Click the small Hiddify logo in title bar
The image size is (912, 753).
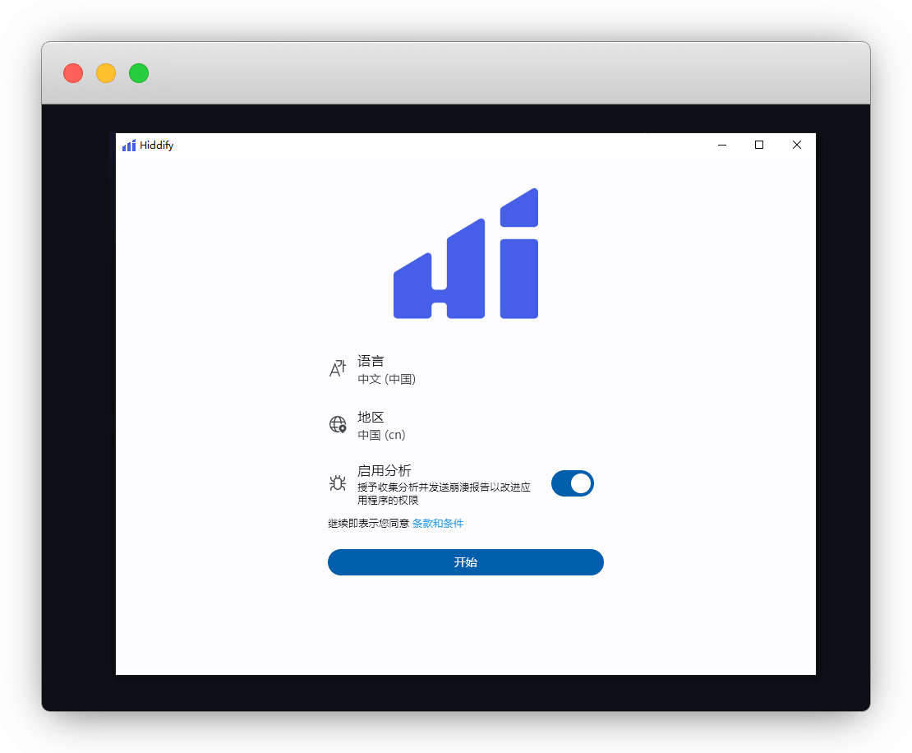point(129,146)
